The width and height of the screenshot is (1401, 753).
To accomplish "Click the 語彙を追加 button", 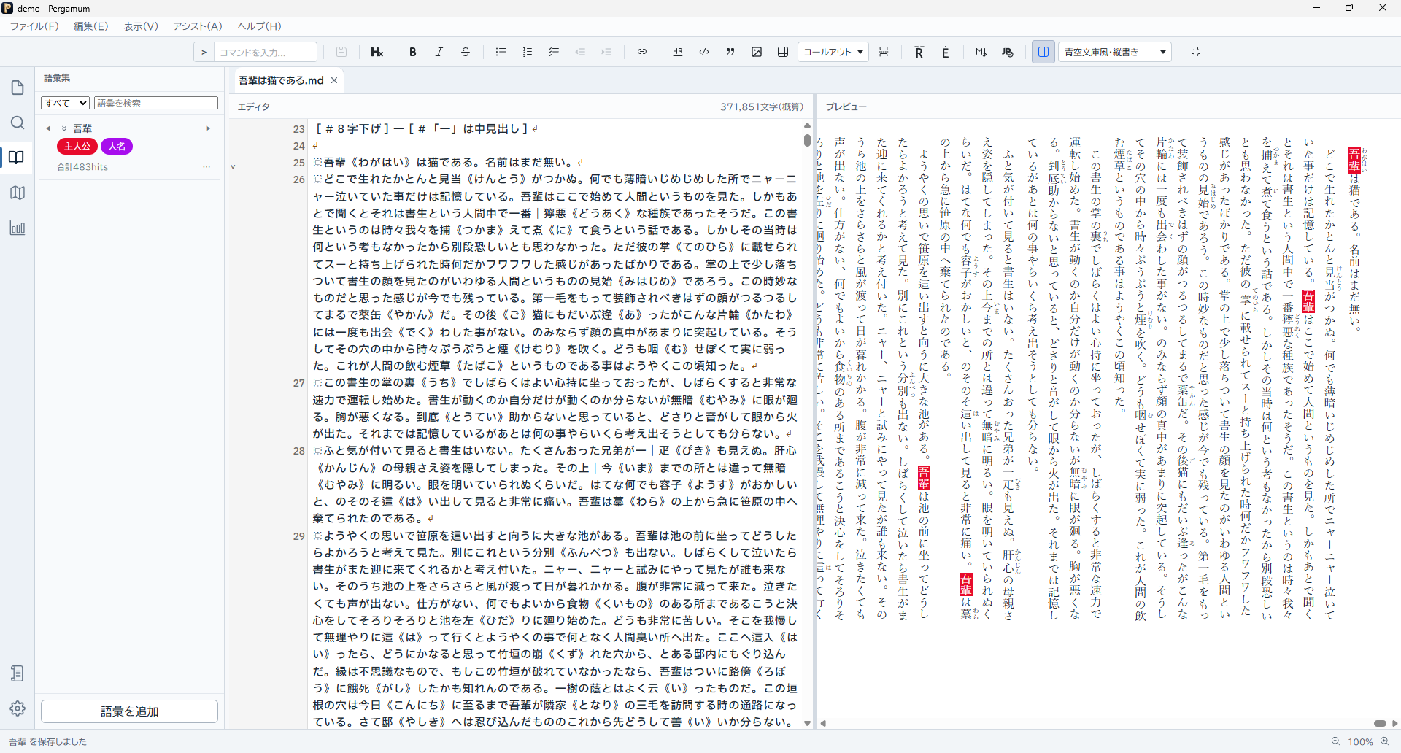I will [x=130, y=711].
